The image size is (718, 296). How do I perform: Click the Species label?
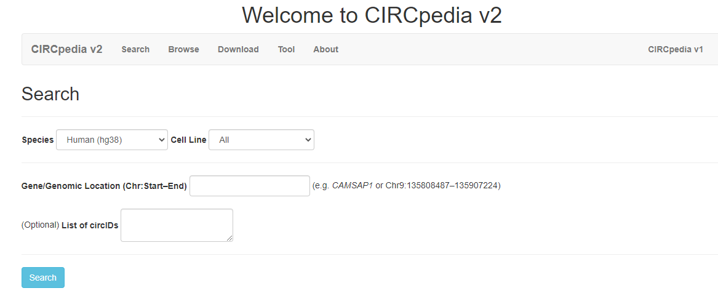point(38,140)
